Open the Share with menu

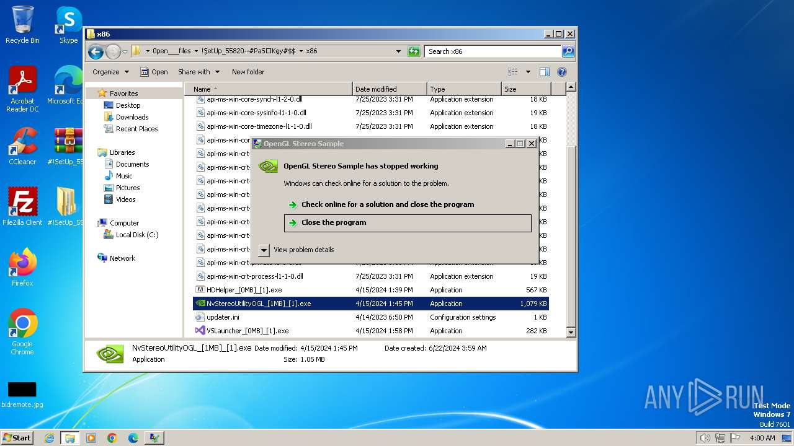point(198,72)
